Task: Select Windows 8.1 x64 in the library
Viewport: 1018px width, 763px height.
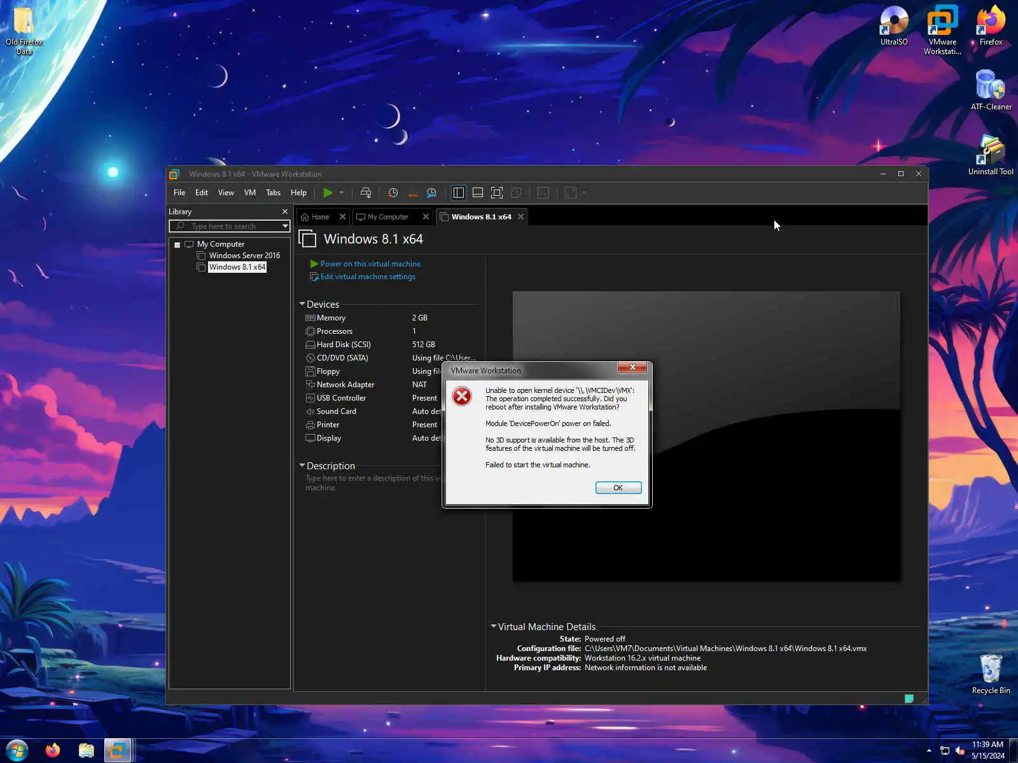Action: coord(237,267)
